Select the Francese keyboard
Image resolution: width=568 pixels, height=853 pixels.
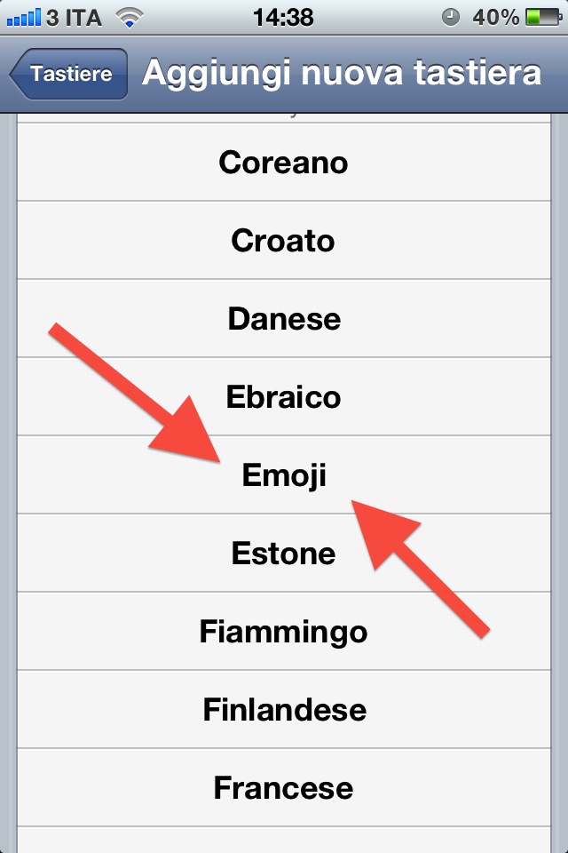point(283,788)
